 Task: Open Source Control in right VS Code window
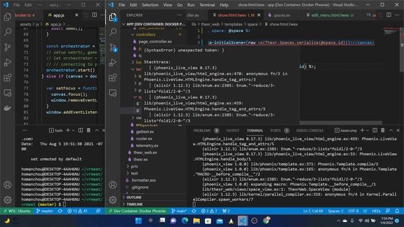click(x=113, y=47)
